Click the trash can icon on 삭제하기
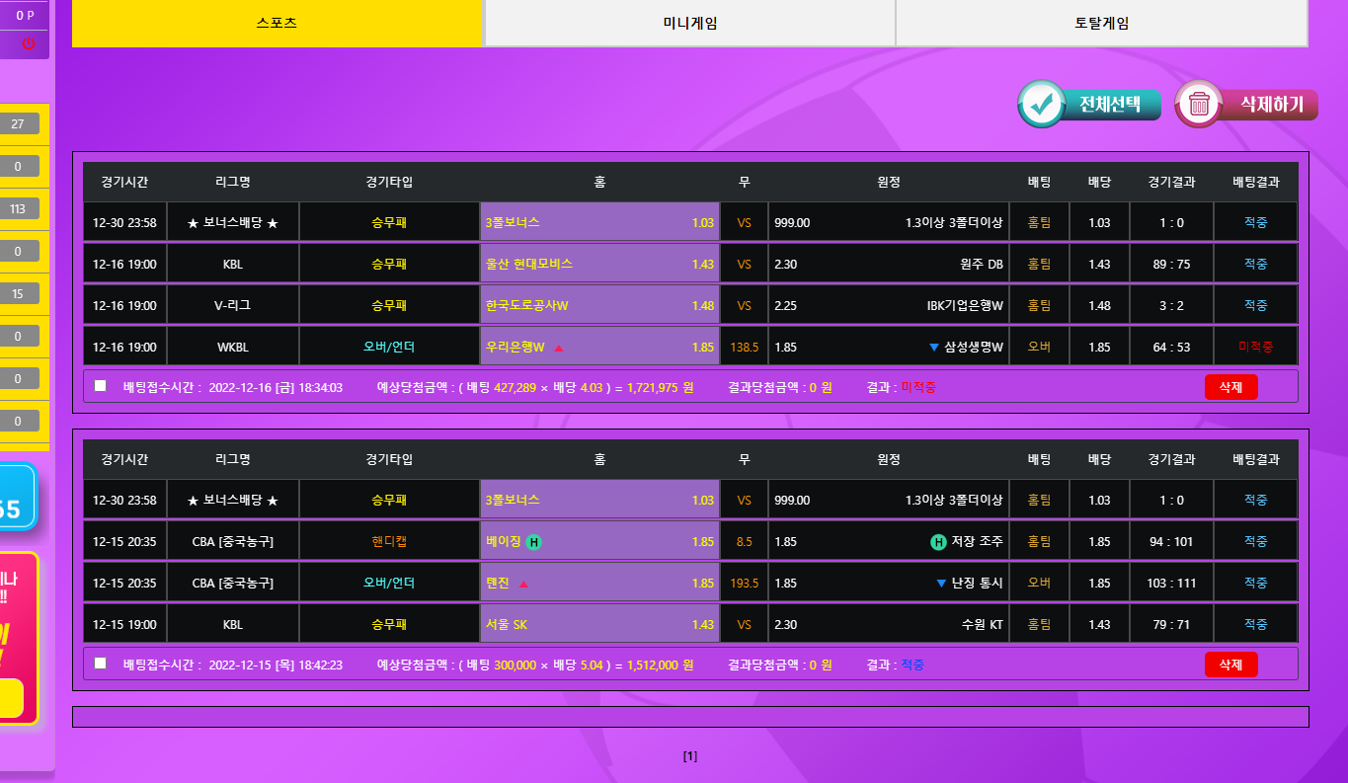This screenshot has height=783, width=1348. [1198, 104]
